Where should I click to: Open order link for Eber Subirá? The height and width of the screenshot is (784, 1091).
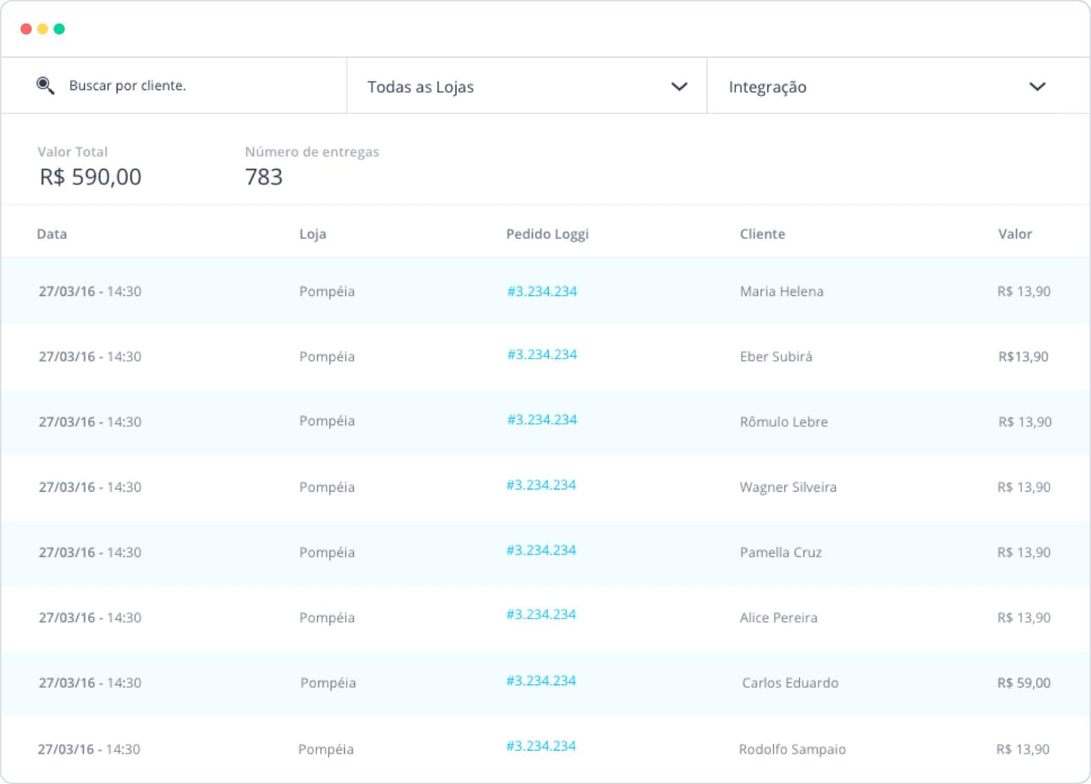click(542, 355)
